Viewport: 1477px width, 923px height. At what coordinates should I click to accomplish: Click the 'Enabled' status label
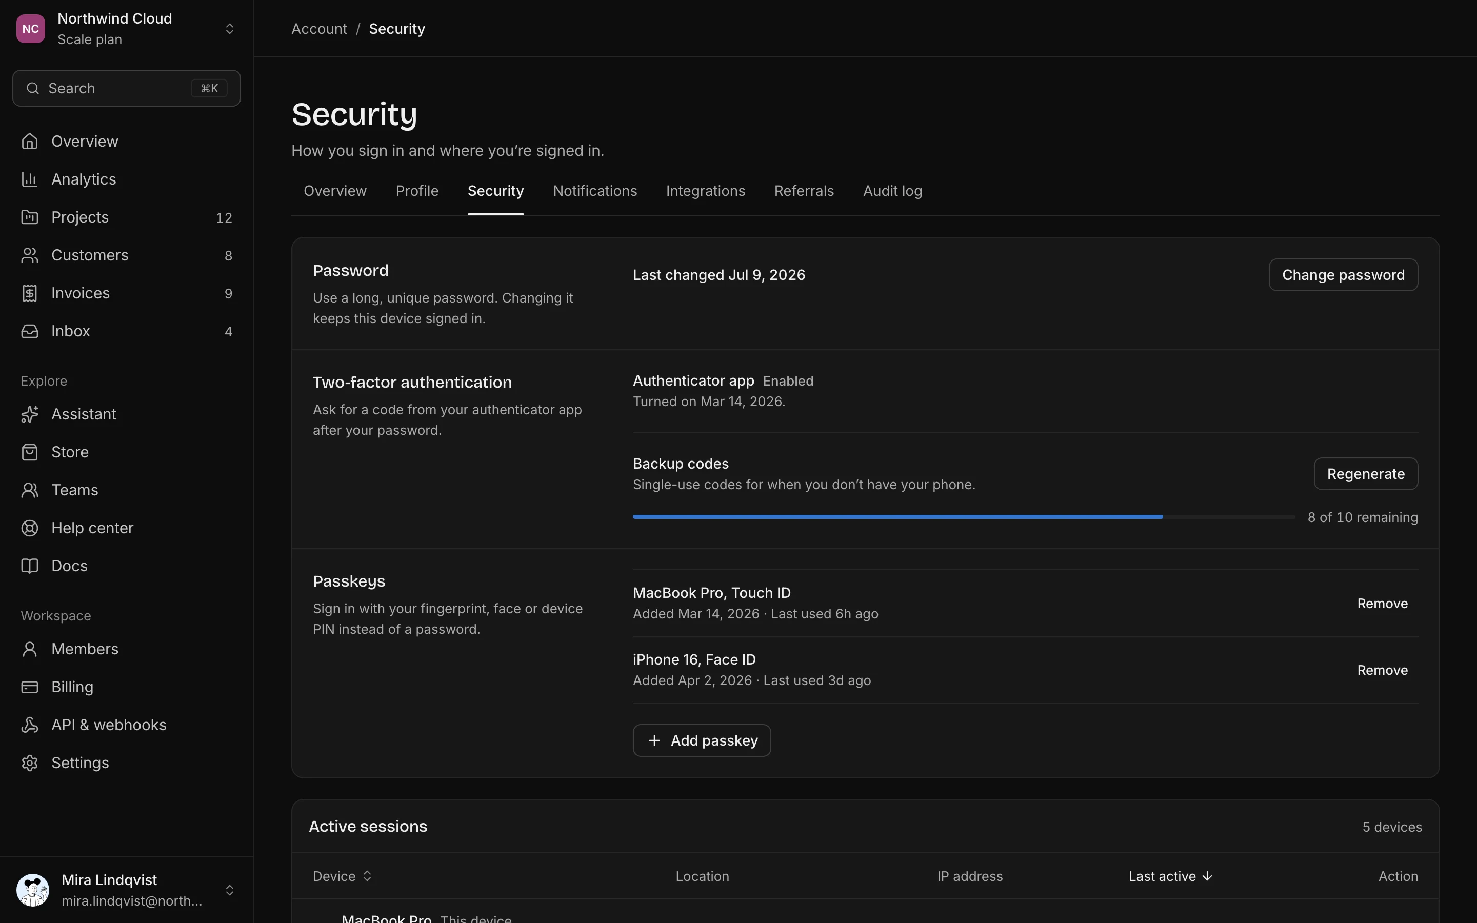[787, 381]
